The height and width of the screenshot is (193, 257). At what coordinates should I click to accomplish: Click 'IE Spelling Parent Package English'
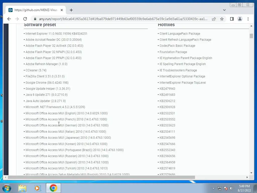183,64
